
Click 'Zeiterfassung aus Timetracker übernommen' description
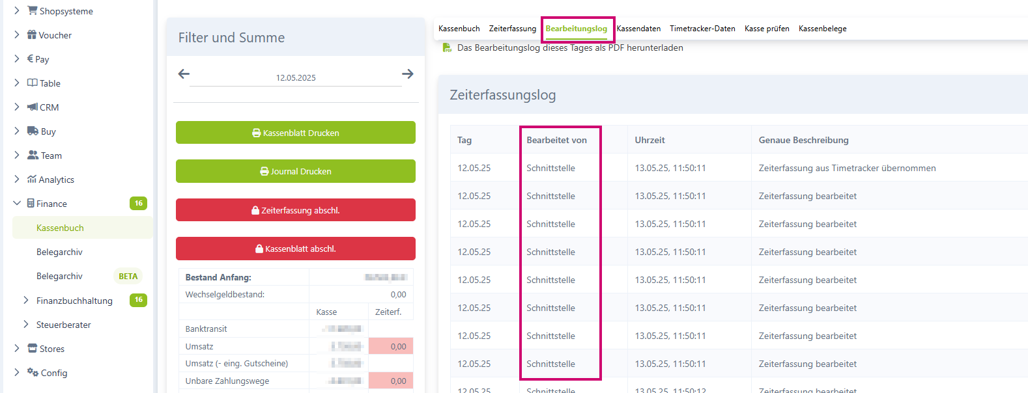coord(847,168)
